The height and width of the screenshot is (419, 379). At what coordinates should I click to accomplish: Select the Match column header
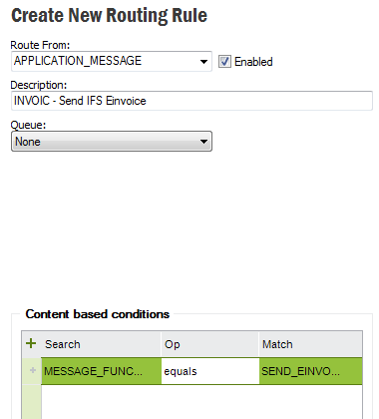tap(310, 344)
